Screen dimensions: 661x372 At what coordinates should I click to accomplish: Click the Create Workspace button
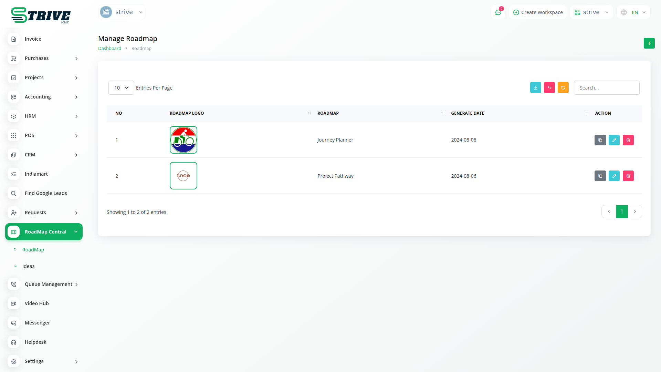coord(538,12)
